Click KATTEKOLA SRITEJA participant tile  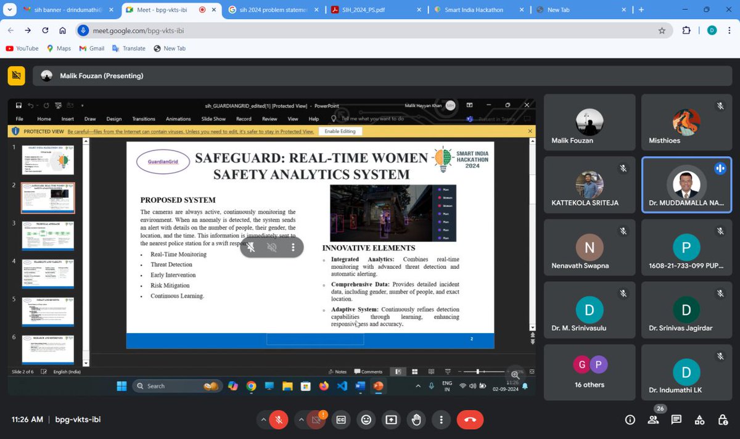coord(590,185)
